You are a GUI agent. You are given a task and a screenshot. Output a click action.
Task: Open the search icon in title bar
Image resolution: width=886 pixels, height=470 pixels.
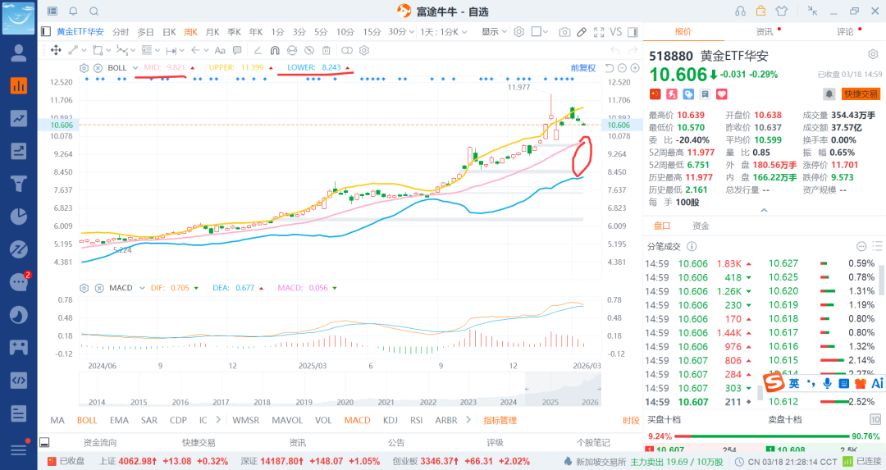[x=94, y=11]
